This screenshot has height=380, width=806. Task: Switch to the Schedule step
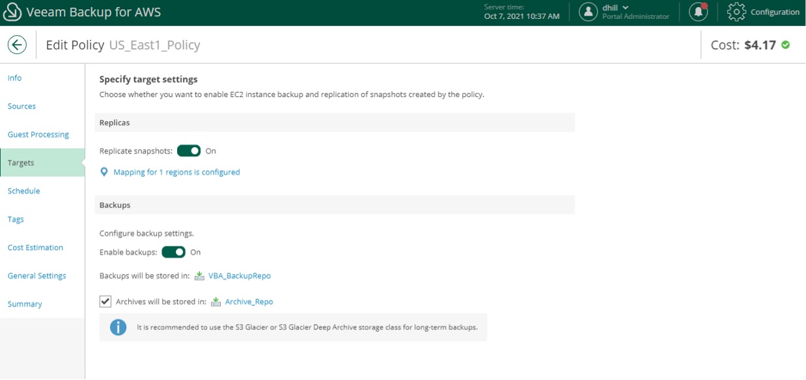click(23, 191)
